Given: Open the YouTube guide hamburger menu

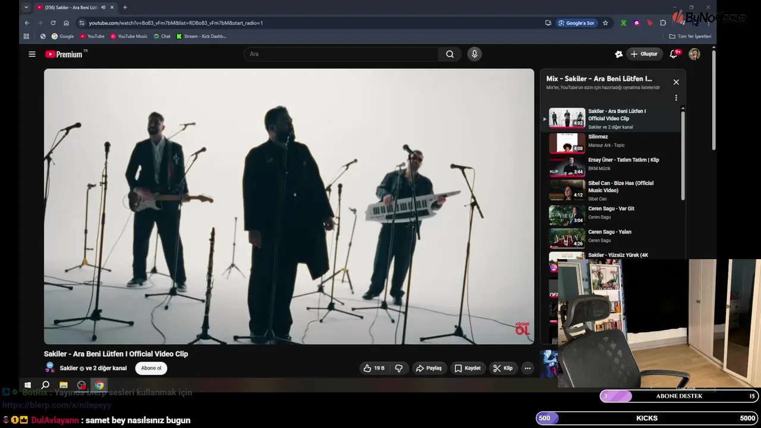Looking at the screenshot, I should click(x=32, y=54).
